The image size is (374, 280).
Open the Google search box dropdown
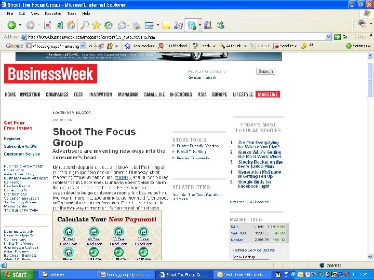point(83,46)
